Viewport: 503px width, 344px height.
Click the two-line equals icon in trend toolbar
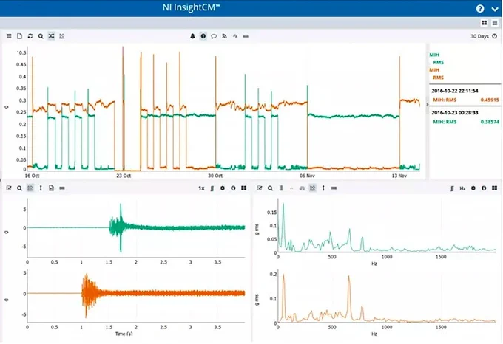(246, 36)
